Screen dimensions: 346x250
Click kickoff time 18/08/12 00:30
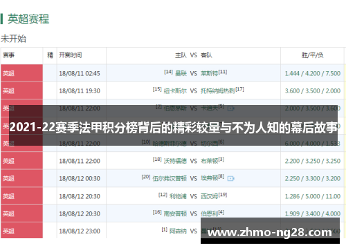[x=80, y=178]
